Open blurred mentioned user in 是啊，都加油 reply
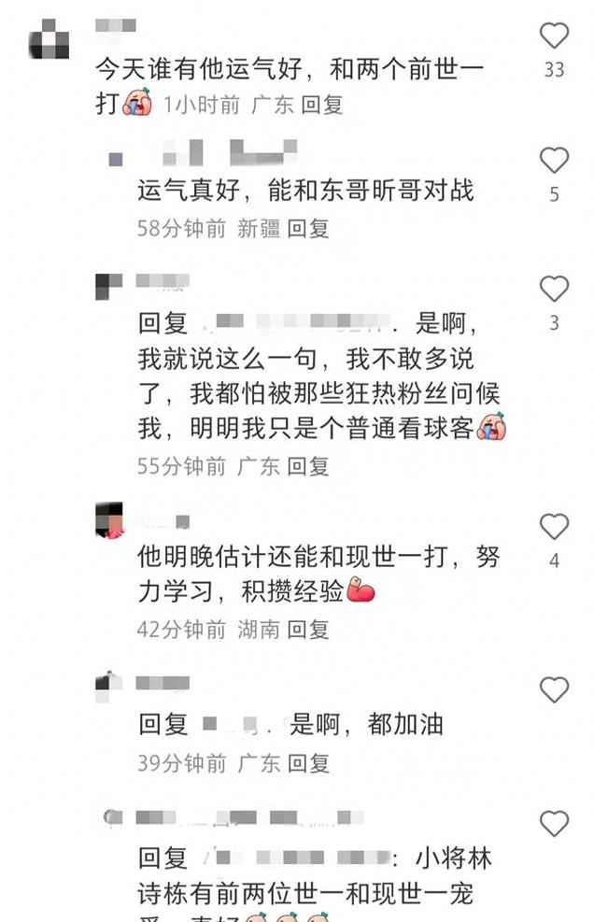Image resolution: width=594 pixels, height=922 pixels. point(231,724)
